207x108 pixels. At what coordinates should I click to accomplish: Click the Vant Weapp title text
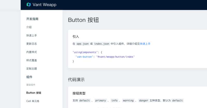[45, 5]
